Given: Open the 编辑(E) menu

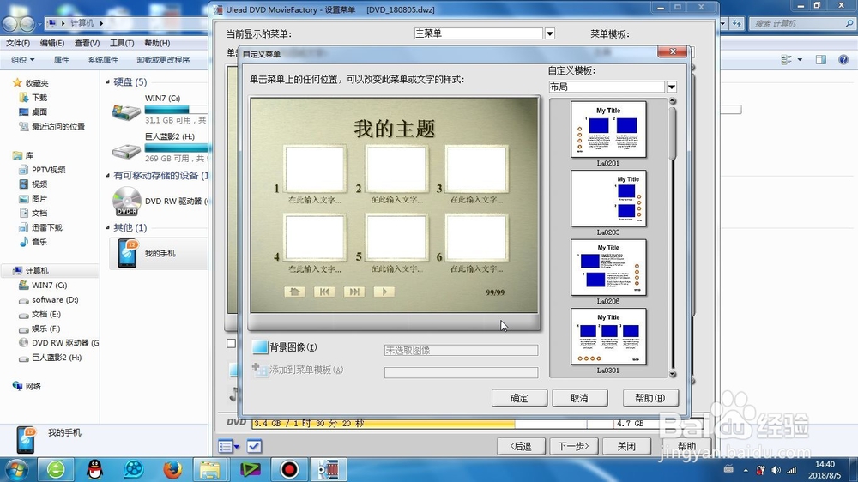Looking at the screenshot, I should [52, 43].
